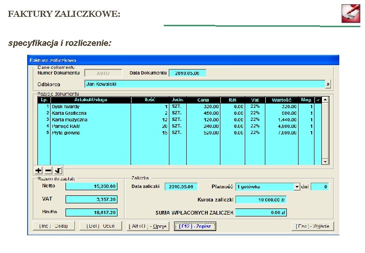Image resolution: width=365 pixels, height=253 pixels.
Task: Select the 'Karta Graficzna' row
Action: (x=180, y=113)
